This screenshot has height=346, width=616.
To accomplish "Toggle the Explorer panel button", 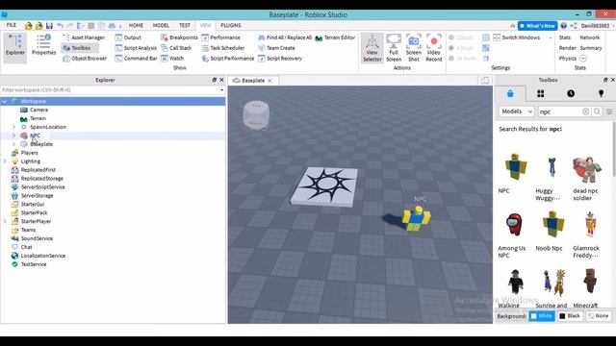I will [15, 48].
